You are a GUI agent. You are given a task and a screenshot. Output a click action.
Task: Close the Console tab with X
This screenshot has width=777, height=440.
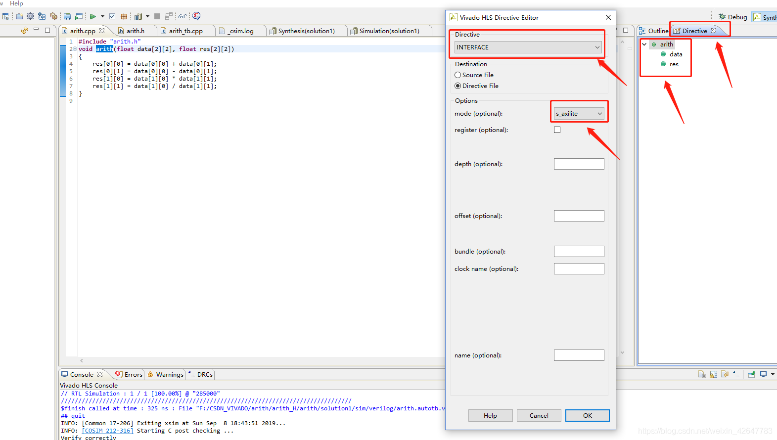[x=100, y=374]
